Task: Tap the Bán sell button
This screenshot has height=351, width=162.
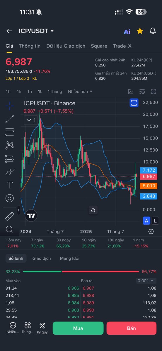Action: tap(132, 328)
